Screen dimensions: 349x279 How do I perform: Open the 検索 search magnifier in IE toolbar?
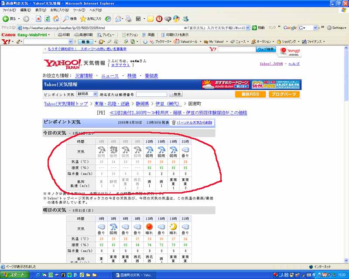[x=70, y=19]
